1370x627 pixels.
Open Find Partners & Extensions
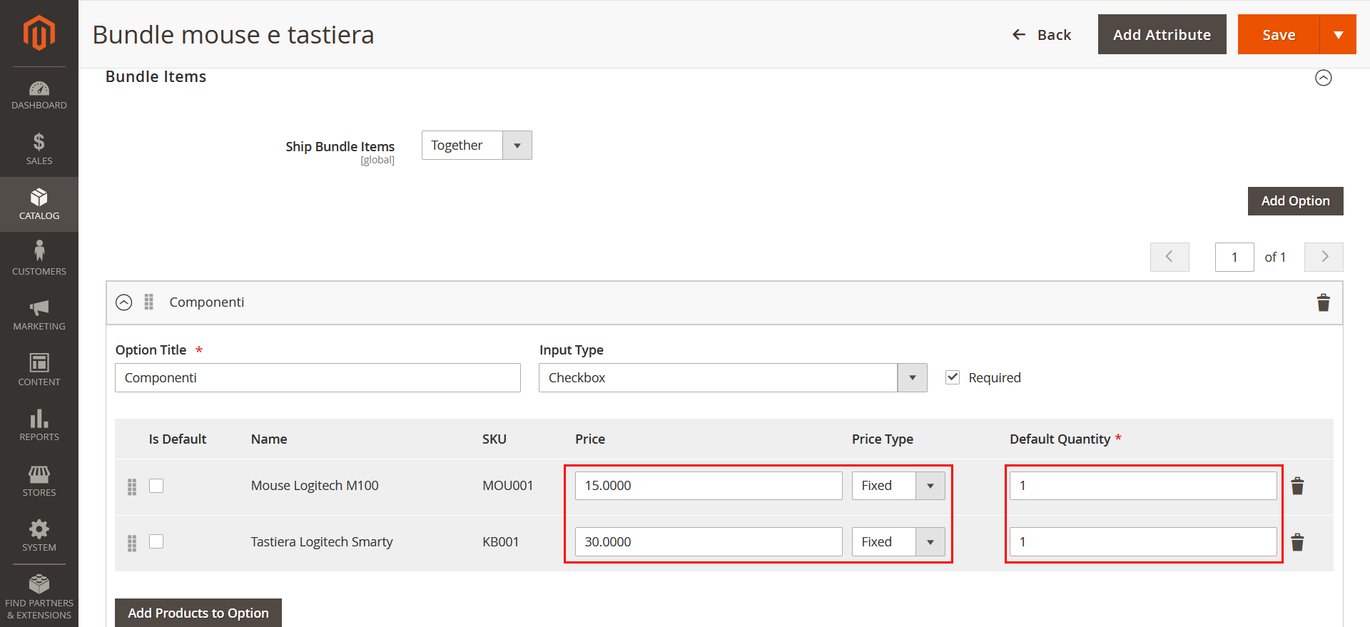pos(39,596)
